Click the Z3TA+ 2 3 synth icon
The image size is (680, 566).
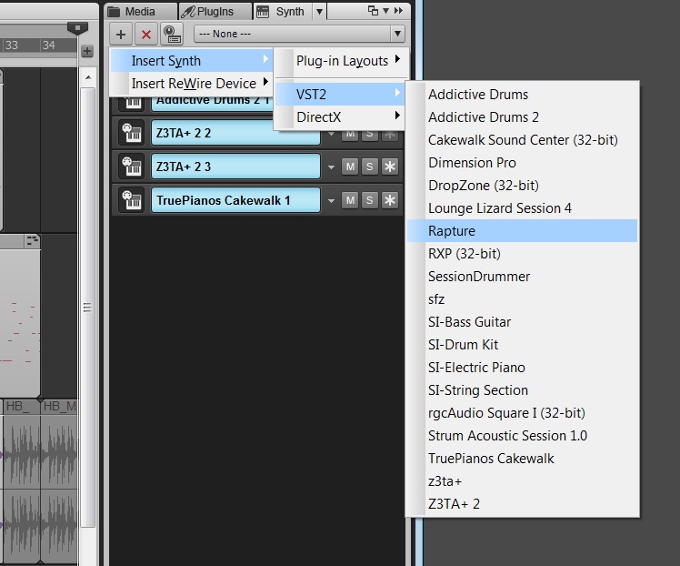point(132,167)
